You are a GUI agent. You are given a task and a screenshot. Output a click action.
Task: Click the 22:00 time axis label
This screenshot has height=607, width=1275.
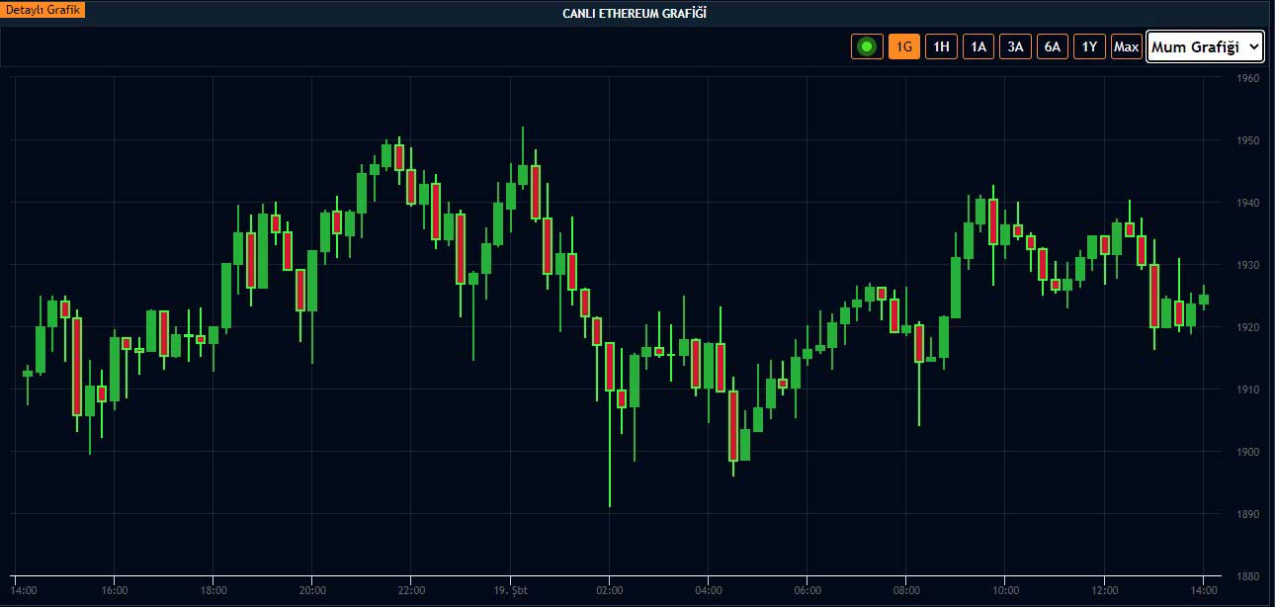click(x=411, y=590)
